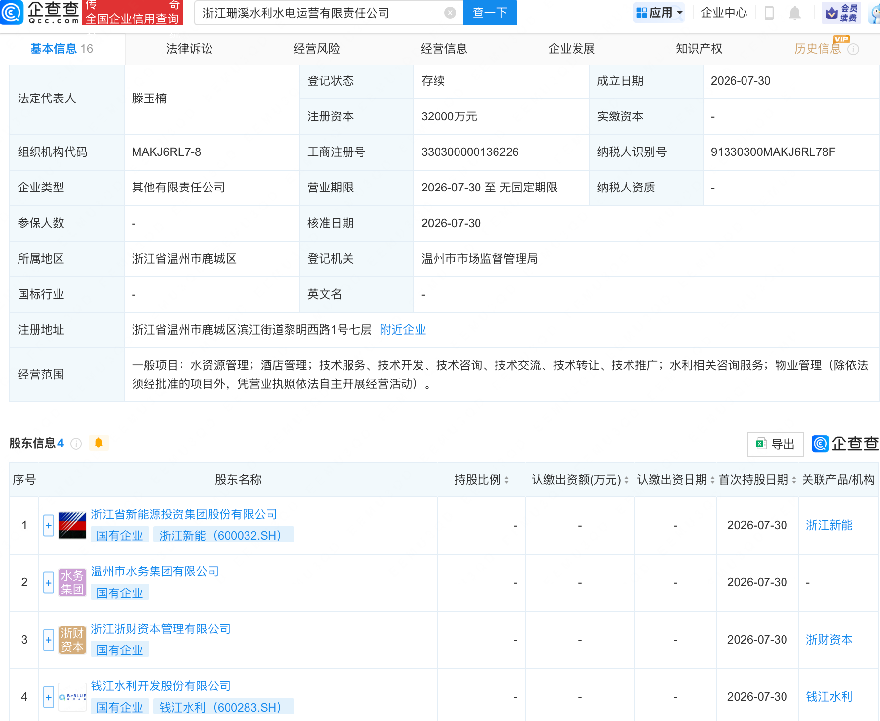
Task: Open 钱江水利开发股份有限公司 link
Action: point(160,686)
